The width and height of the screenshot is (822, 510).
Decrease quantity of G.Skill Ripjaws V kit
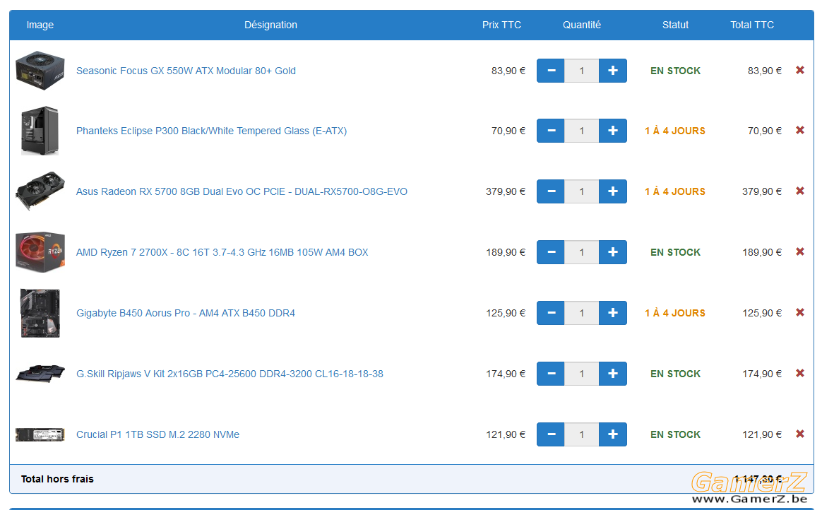tap(550, 374)
